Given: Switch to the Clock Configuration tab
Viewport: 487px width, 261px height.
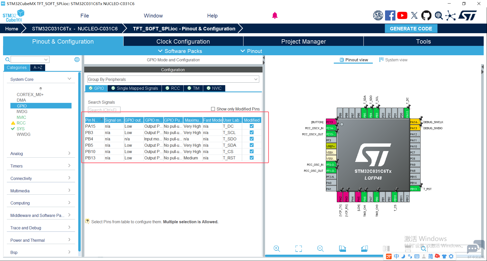Looking at the screenshot, I should click(183, 41).
